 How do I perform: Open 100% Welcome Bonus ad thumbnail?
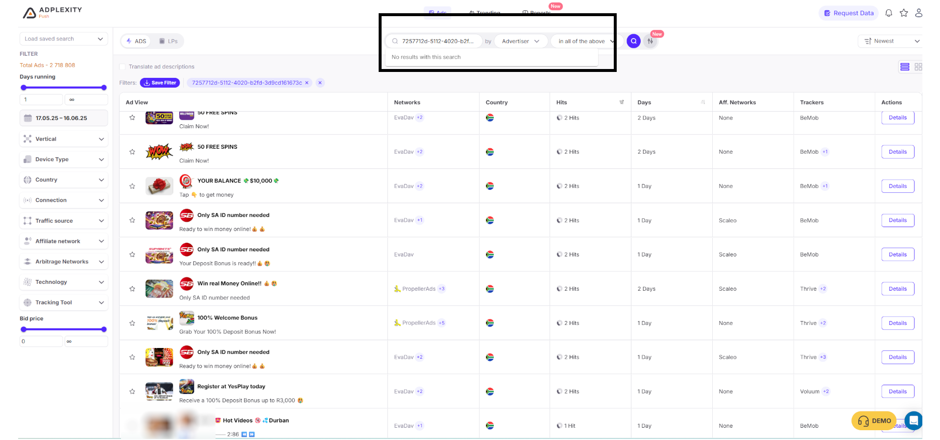(159, 323)
